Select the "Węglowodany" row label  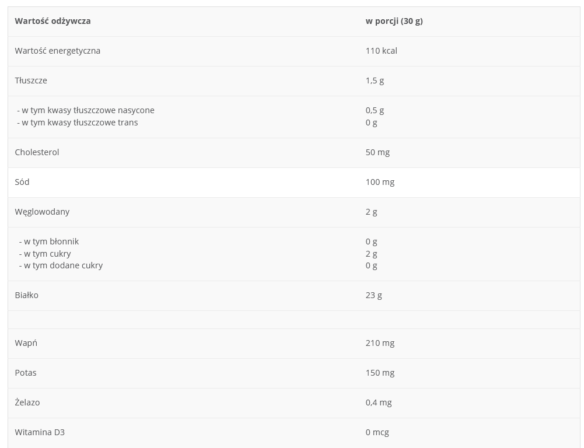click(42, 212)
